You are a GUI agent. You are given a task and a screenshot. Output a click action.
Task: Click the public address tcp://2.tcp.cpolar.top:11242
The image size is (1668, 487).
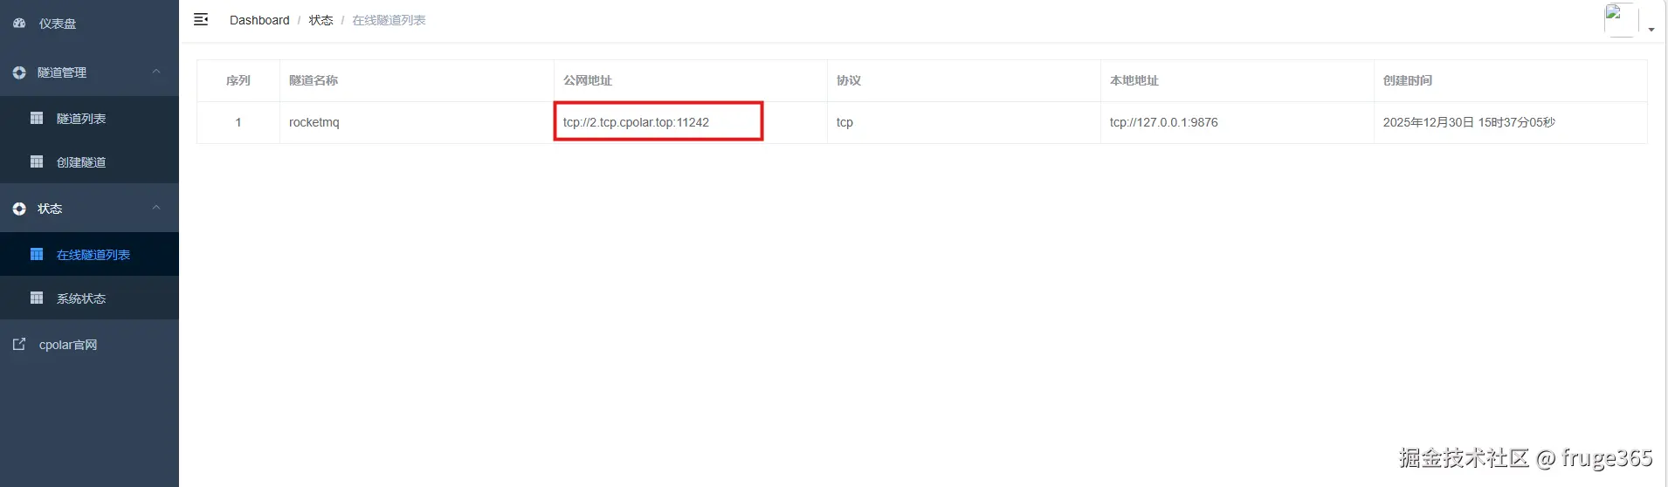point(636,122)
